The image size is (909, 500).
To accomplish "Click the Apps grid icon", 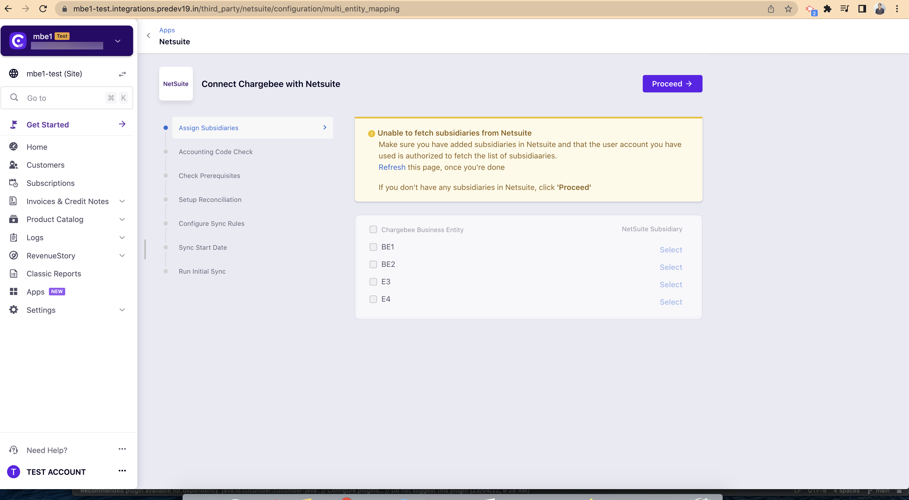I will [x=13, y=292].
